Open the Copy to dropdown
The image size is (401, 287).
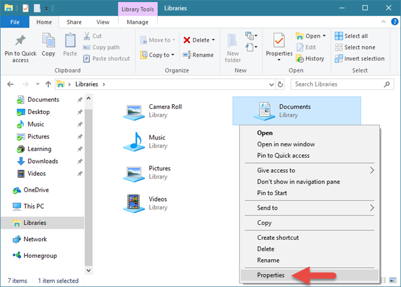click(x=157, y=55)
